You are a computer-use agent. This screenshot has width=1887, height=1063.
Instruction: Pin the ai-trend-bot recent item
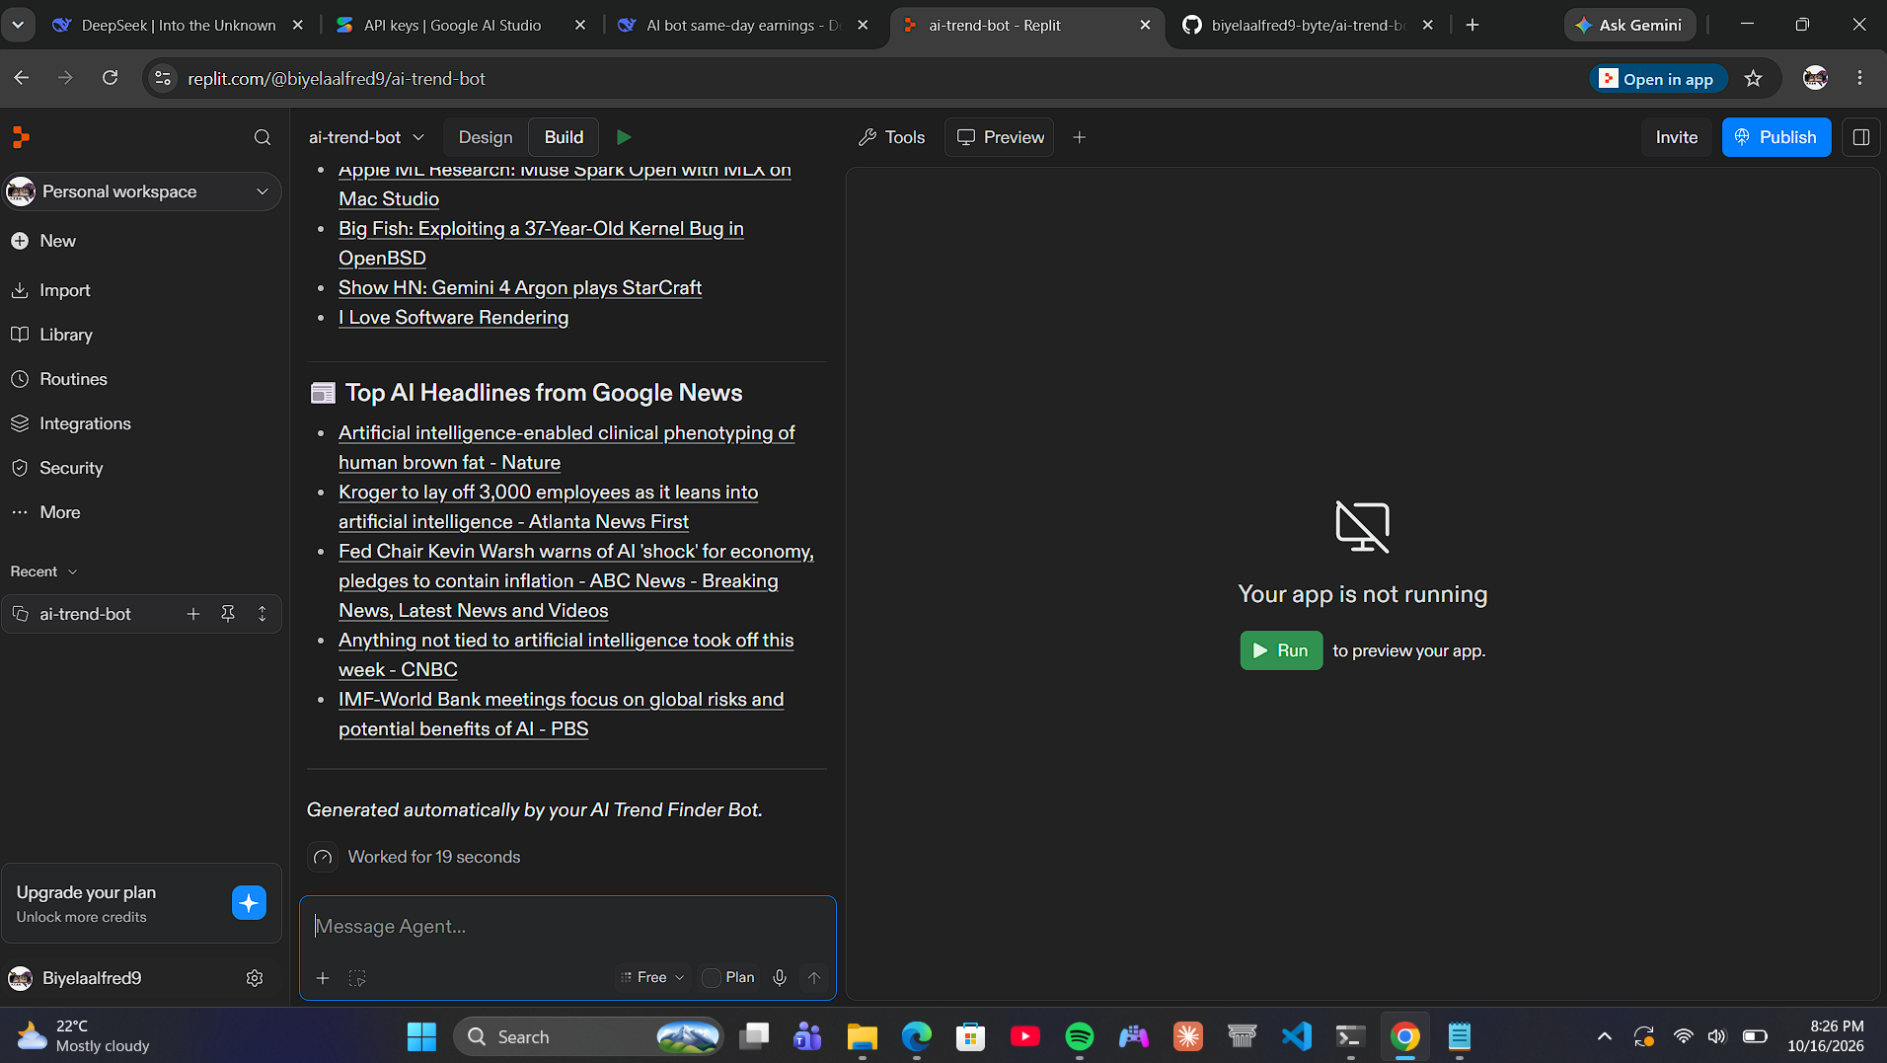point(228,614)
